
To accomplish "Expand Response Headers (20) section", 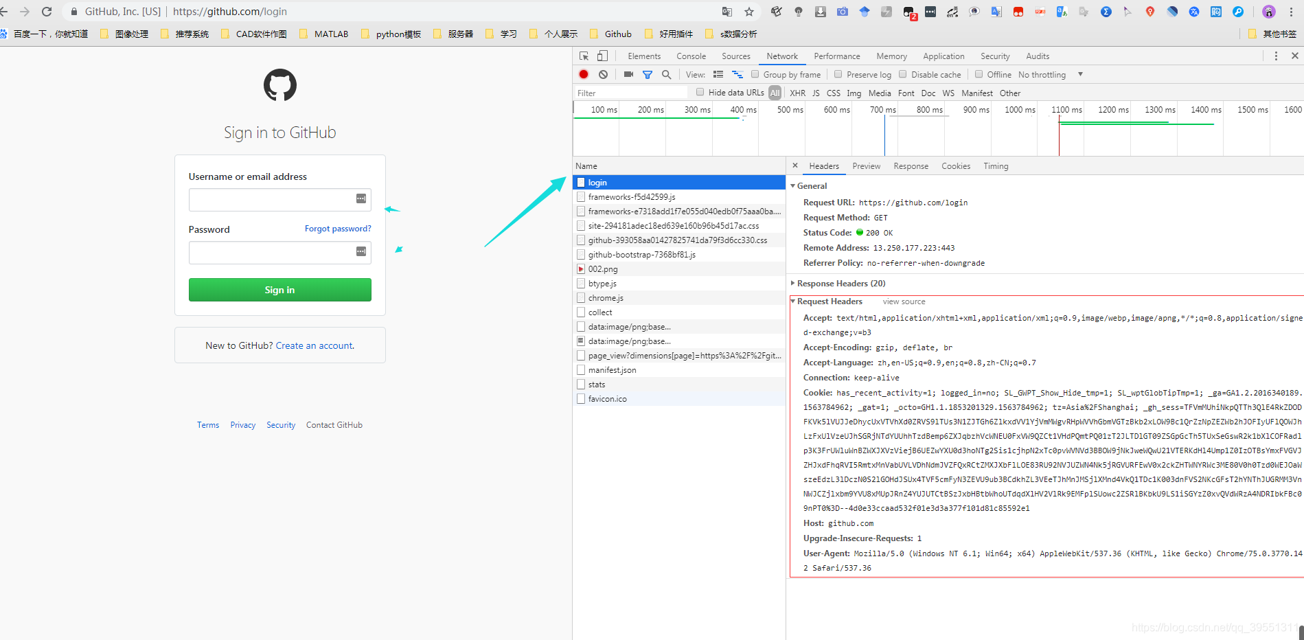I will [793, 283].
